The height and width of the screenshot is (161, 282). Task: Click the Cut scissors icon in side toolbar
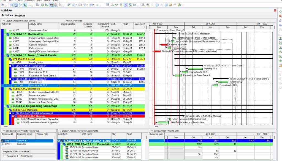280,20
